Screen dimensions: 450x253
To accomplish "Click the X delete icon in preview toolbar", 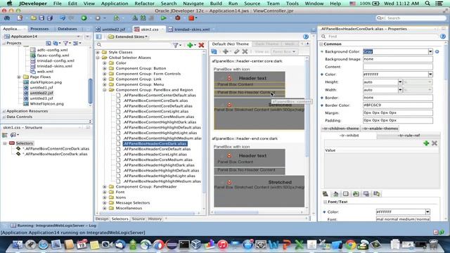I will [x=245, y=51].
